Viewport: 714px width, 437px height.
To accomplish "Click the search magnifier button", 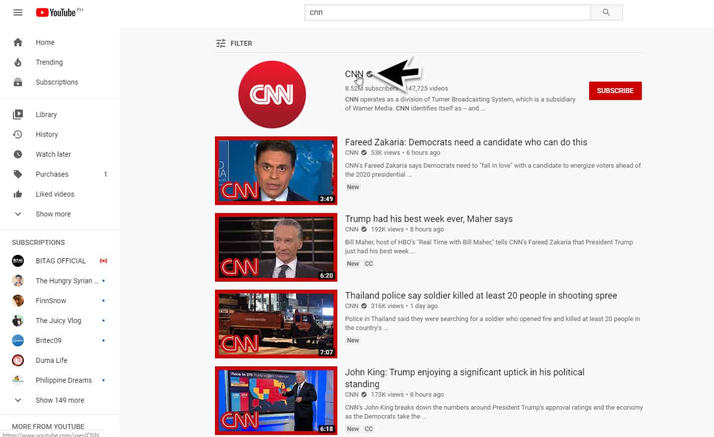I will [x=606, y=12].
